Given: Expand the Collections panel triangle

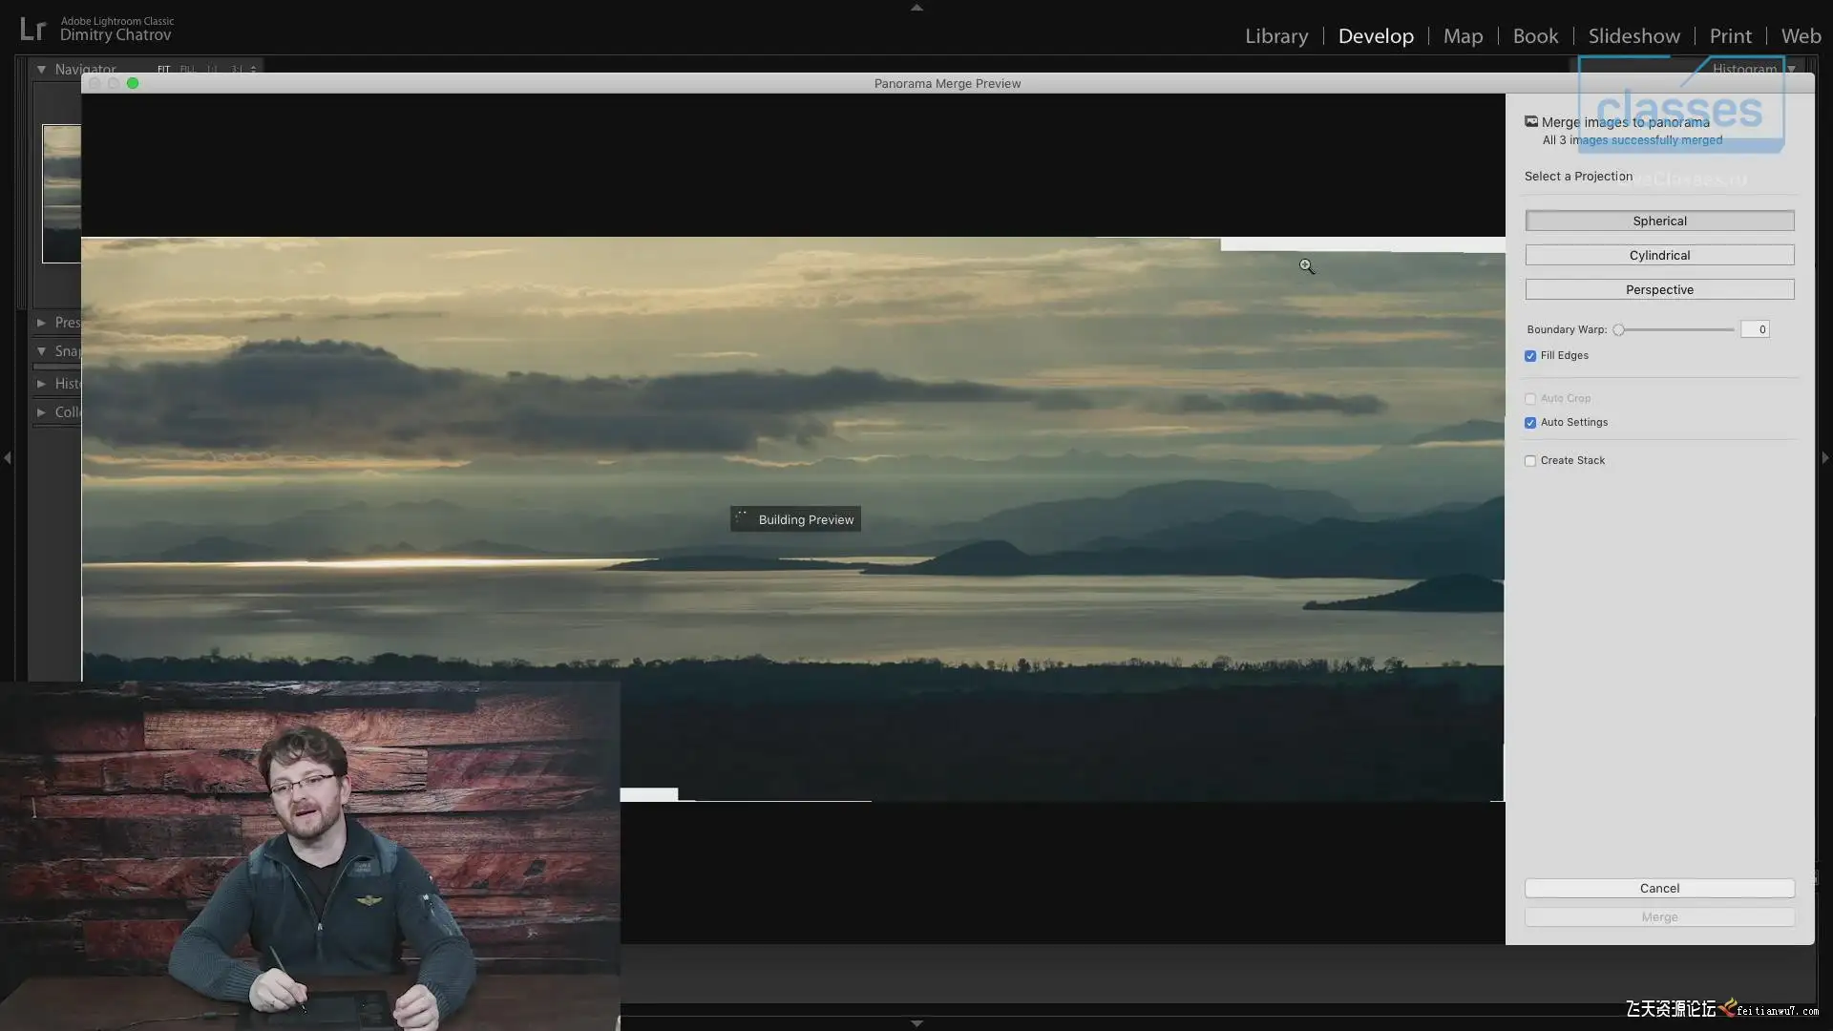Looking at the screenshot, I should click(41, 412).
